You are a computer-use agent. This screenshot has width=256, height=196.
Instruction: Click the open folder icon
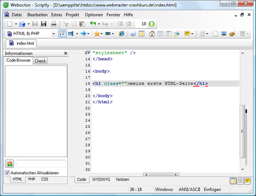[x=22, y=24]
